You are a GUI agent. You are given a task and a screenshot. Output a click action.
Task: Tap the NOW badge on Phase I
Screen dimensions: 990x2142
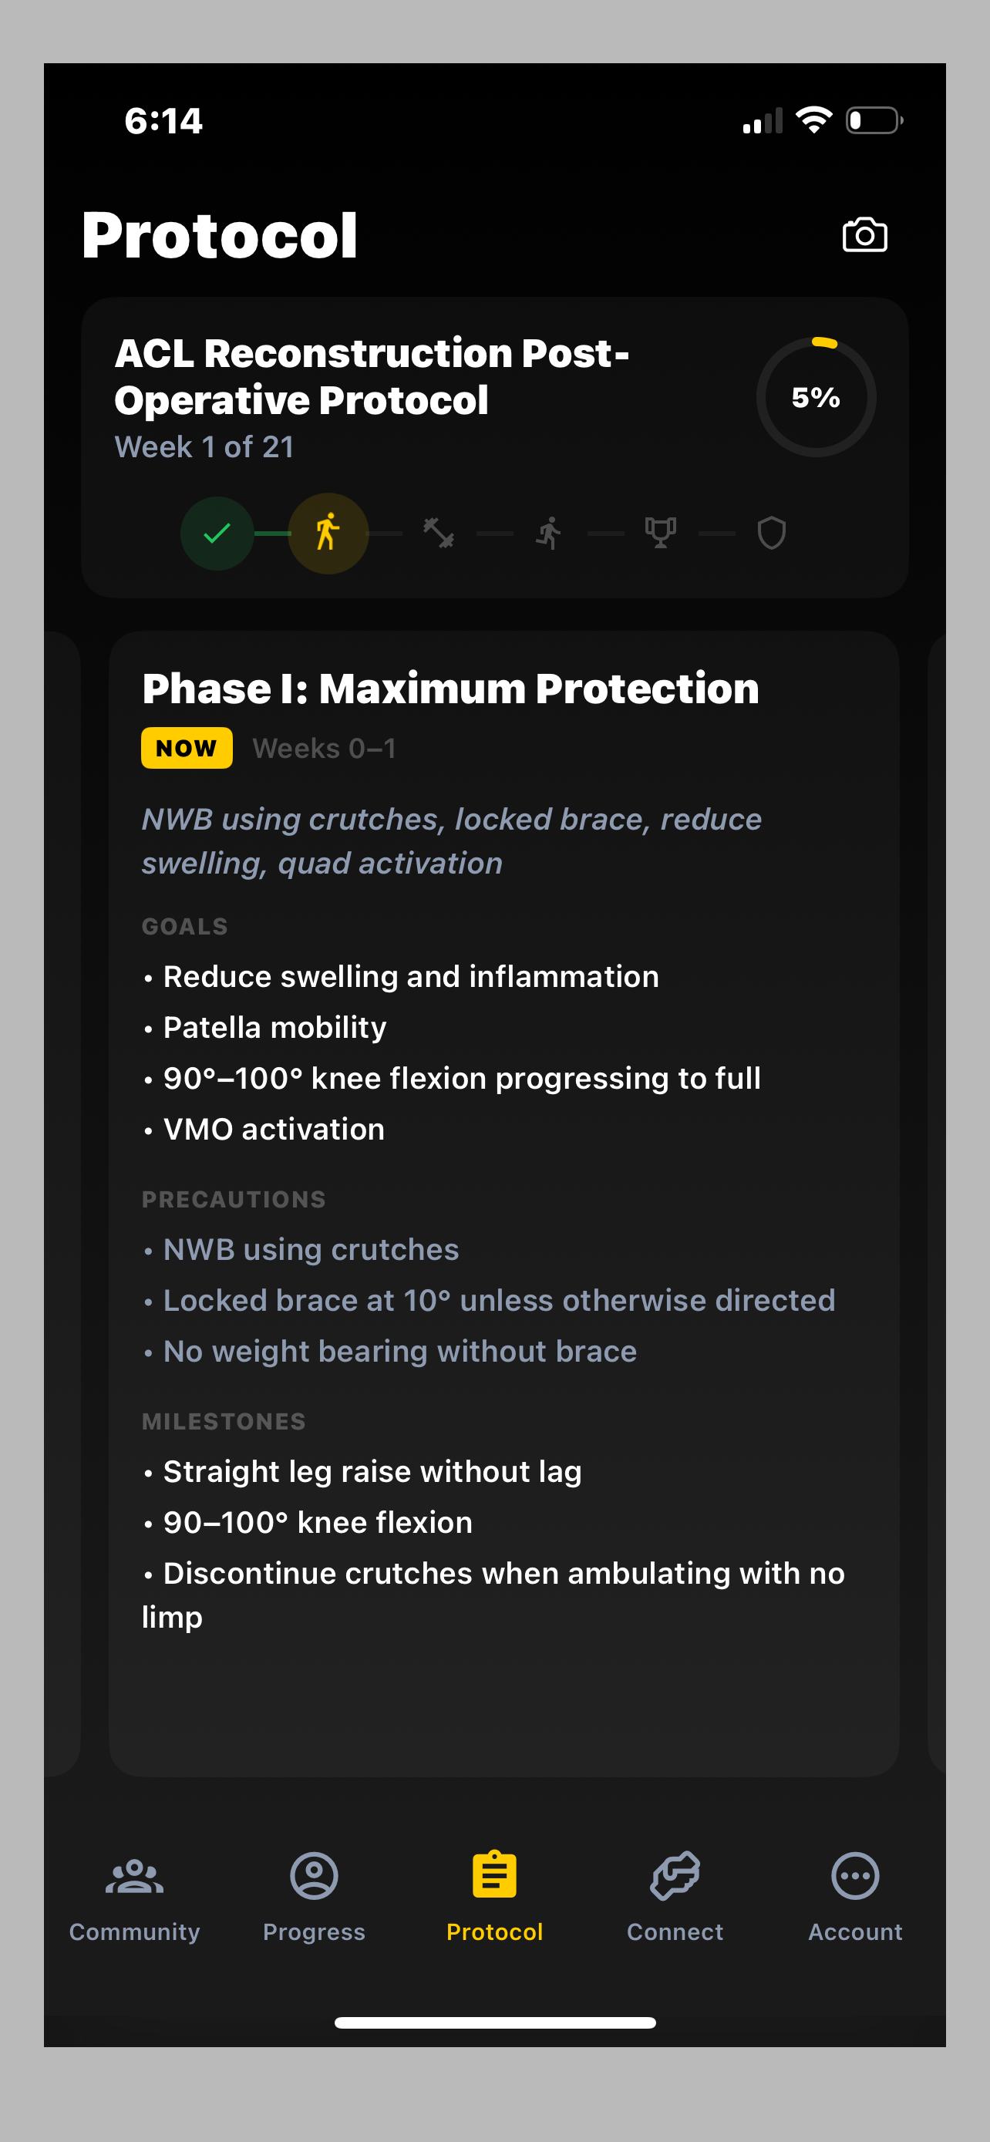pos(186,747)
